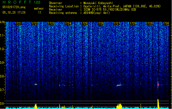Click the 0.7 kHz axis label
The width and height of the screenshot is (172, 109).
click(x=2, y=90)
